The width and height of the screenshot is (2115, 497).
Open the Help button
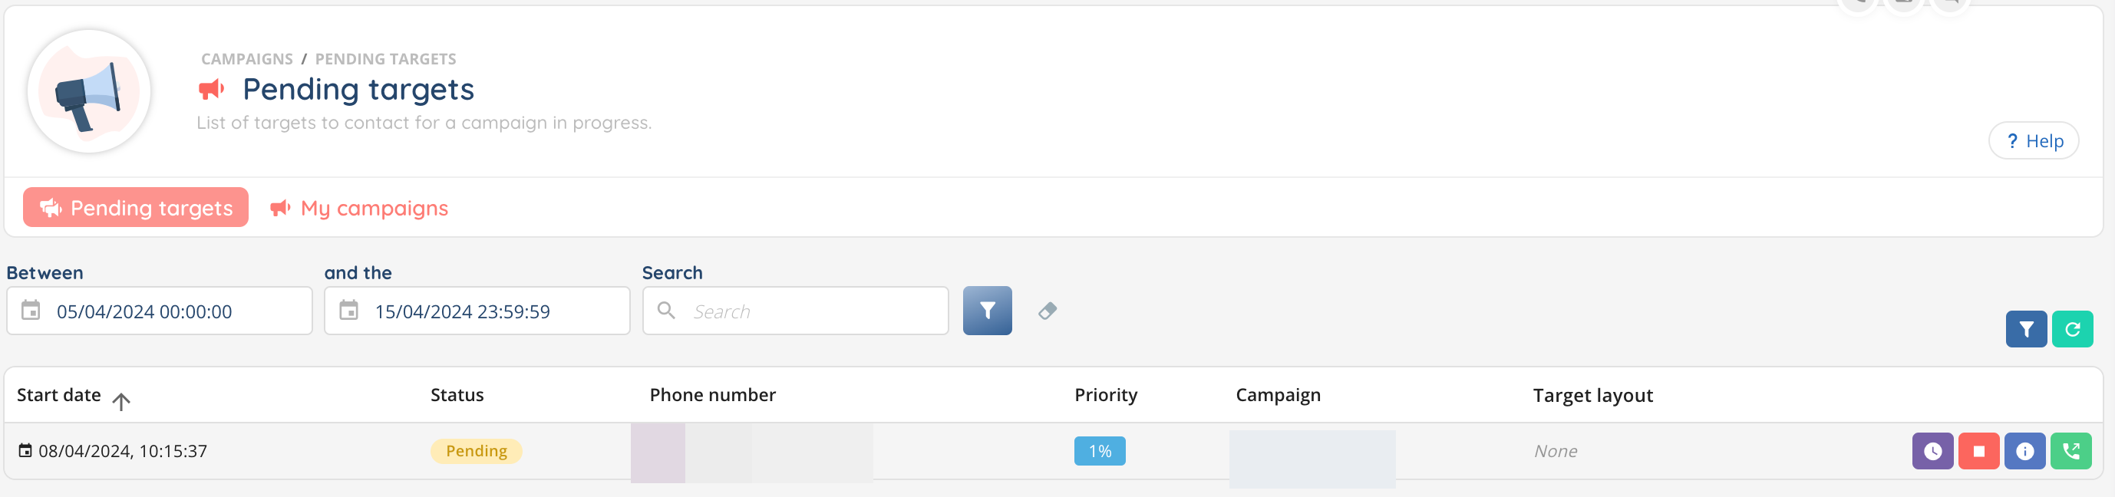pos(2033,141)
